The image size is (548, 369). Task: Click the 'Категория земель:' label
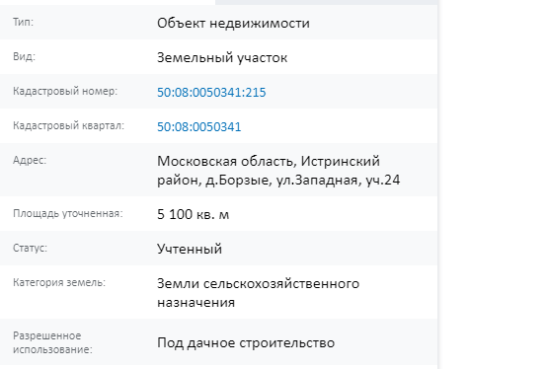click(x=59, y=282)
